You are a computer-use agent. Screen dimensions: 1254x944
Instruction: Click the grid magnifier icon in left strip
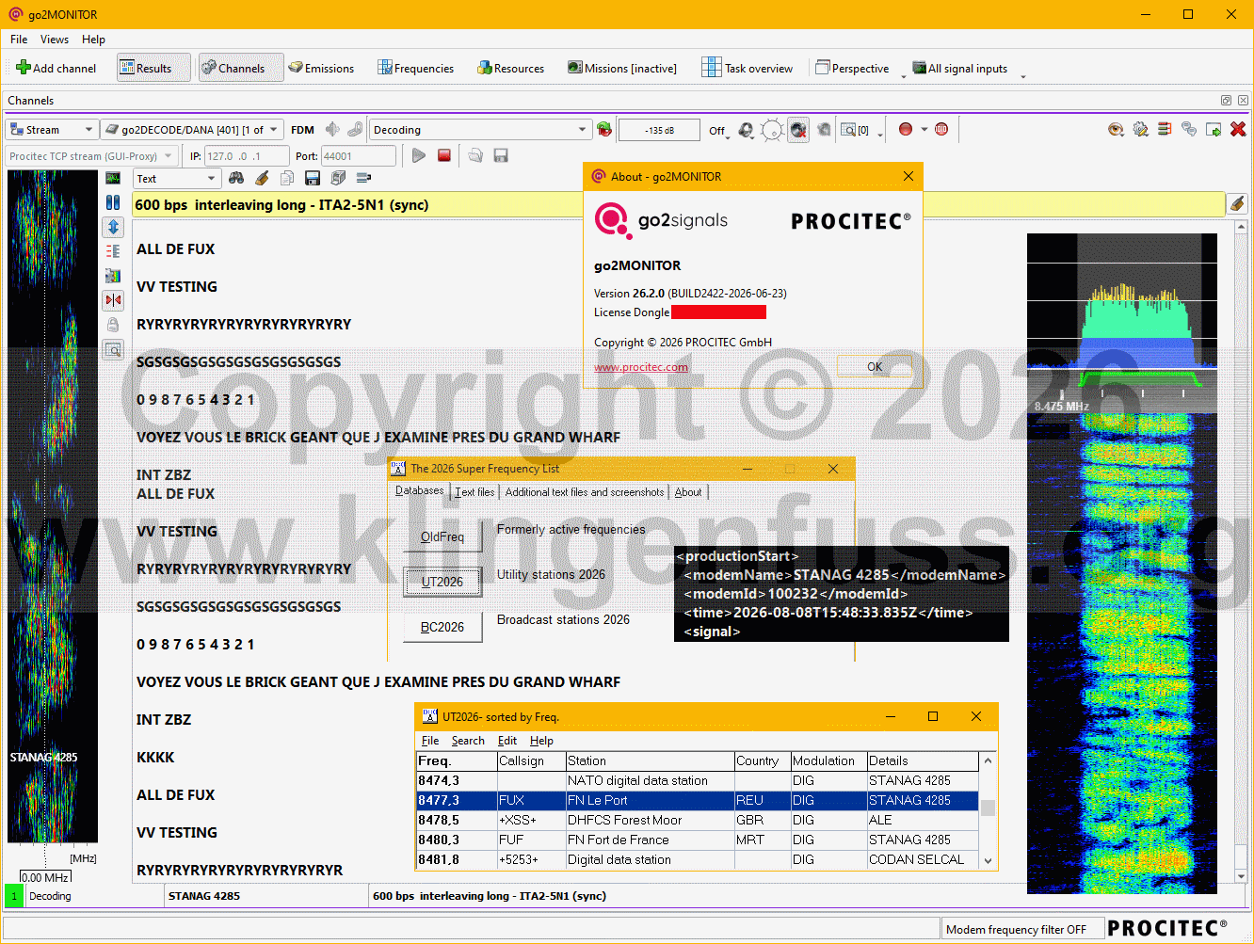113,349
